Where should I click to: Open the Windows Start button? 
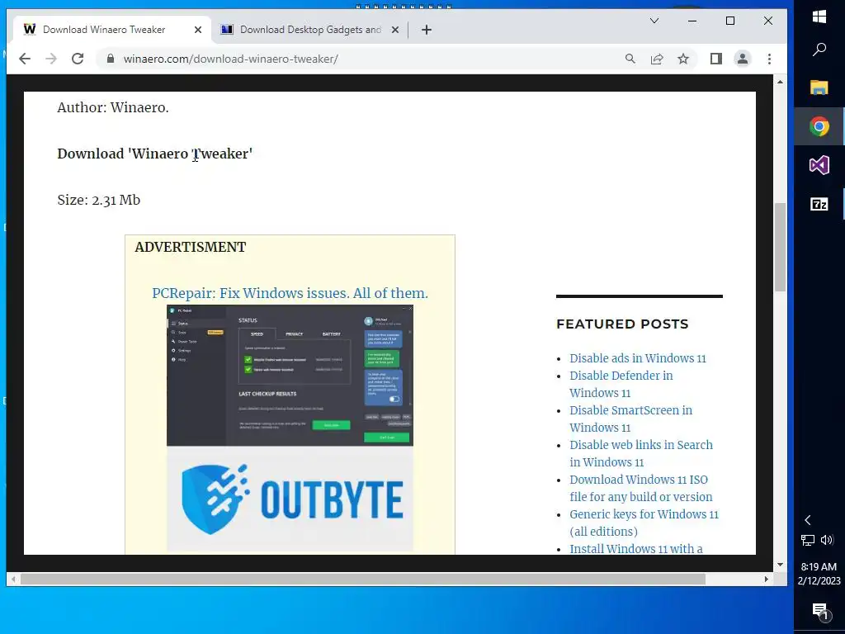click(819, 17)
